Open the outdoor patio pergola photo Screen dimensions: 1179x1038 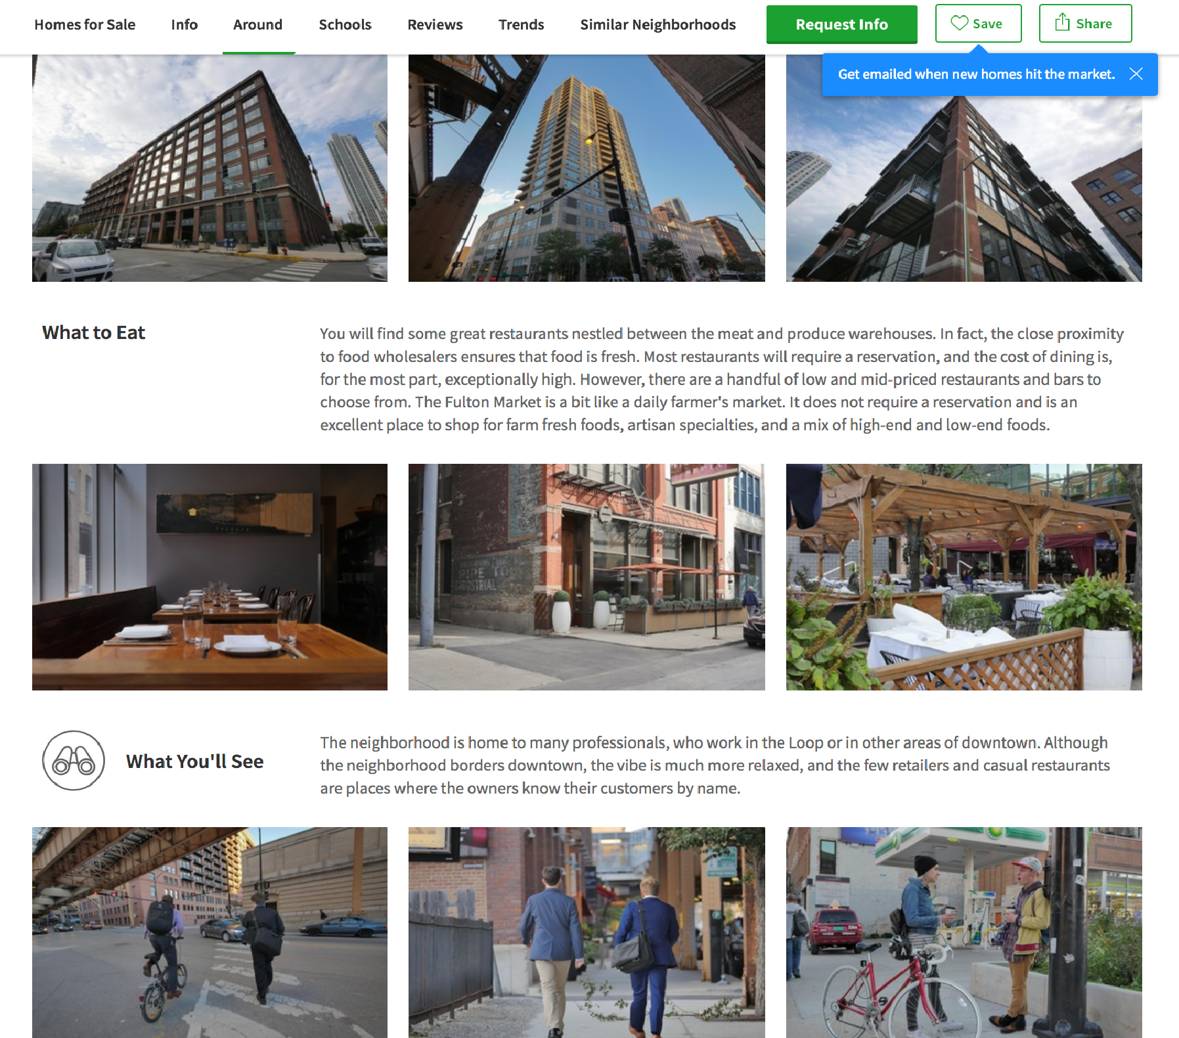pyautogui.click(x=964, y=577)
